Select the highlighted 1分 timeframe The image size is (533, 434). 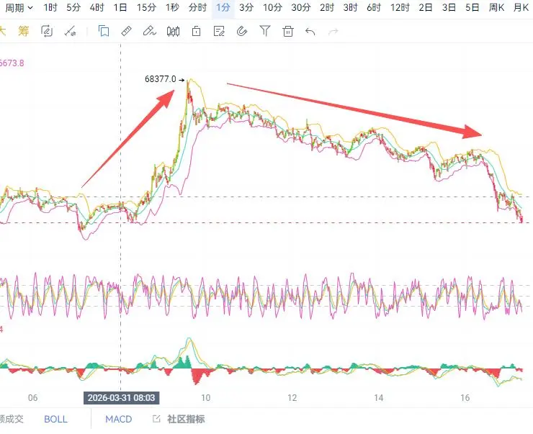tap(223, 7)
